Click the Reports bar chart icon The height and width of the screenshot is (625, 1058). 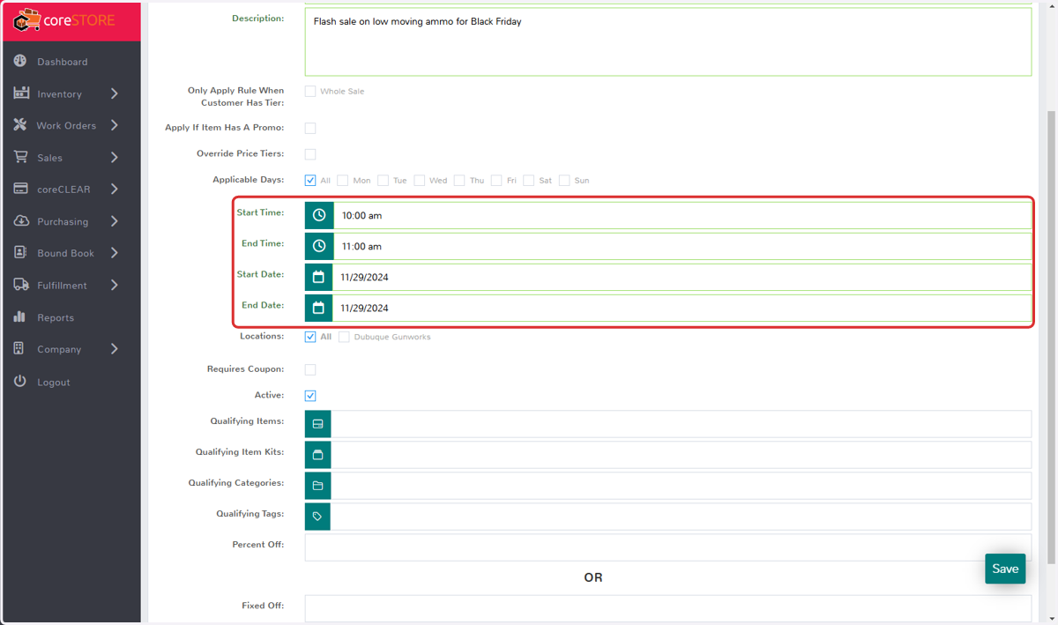click(x=20, y=317)
